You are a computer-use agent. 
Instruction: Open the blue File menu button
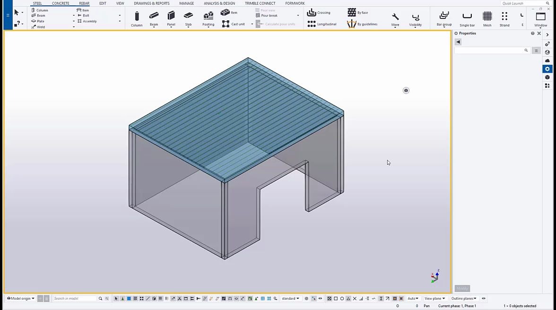pos(8,15)
